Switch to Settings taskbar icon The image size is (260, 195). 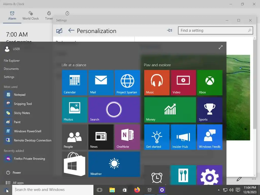[x=162, y=190]
